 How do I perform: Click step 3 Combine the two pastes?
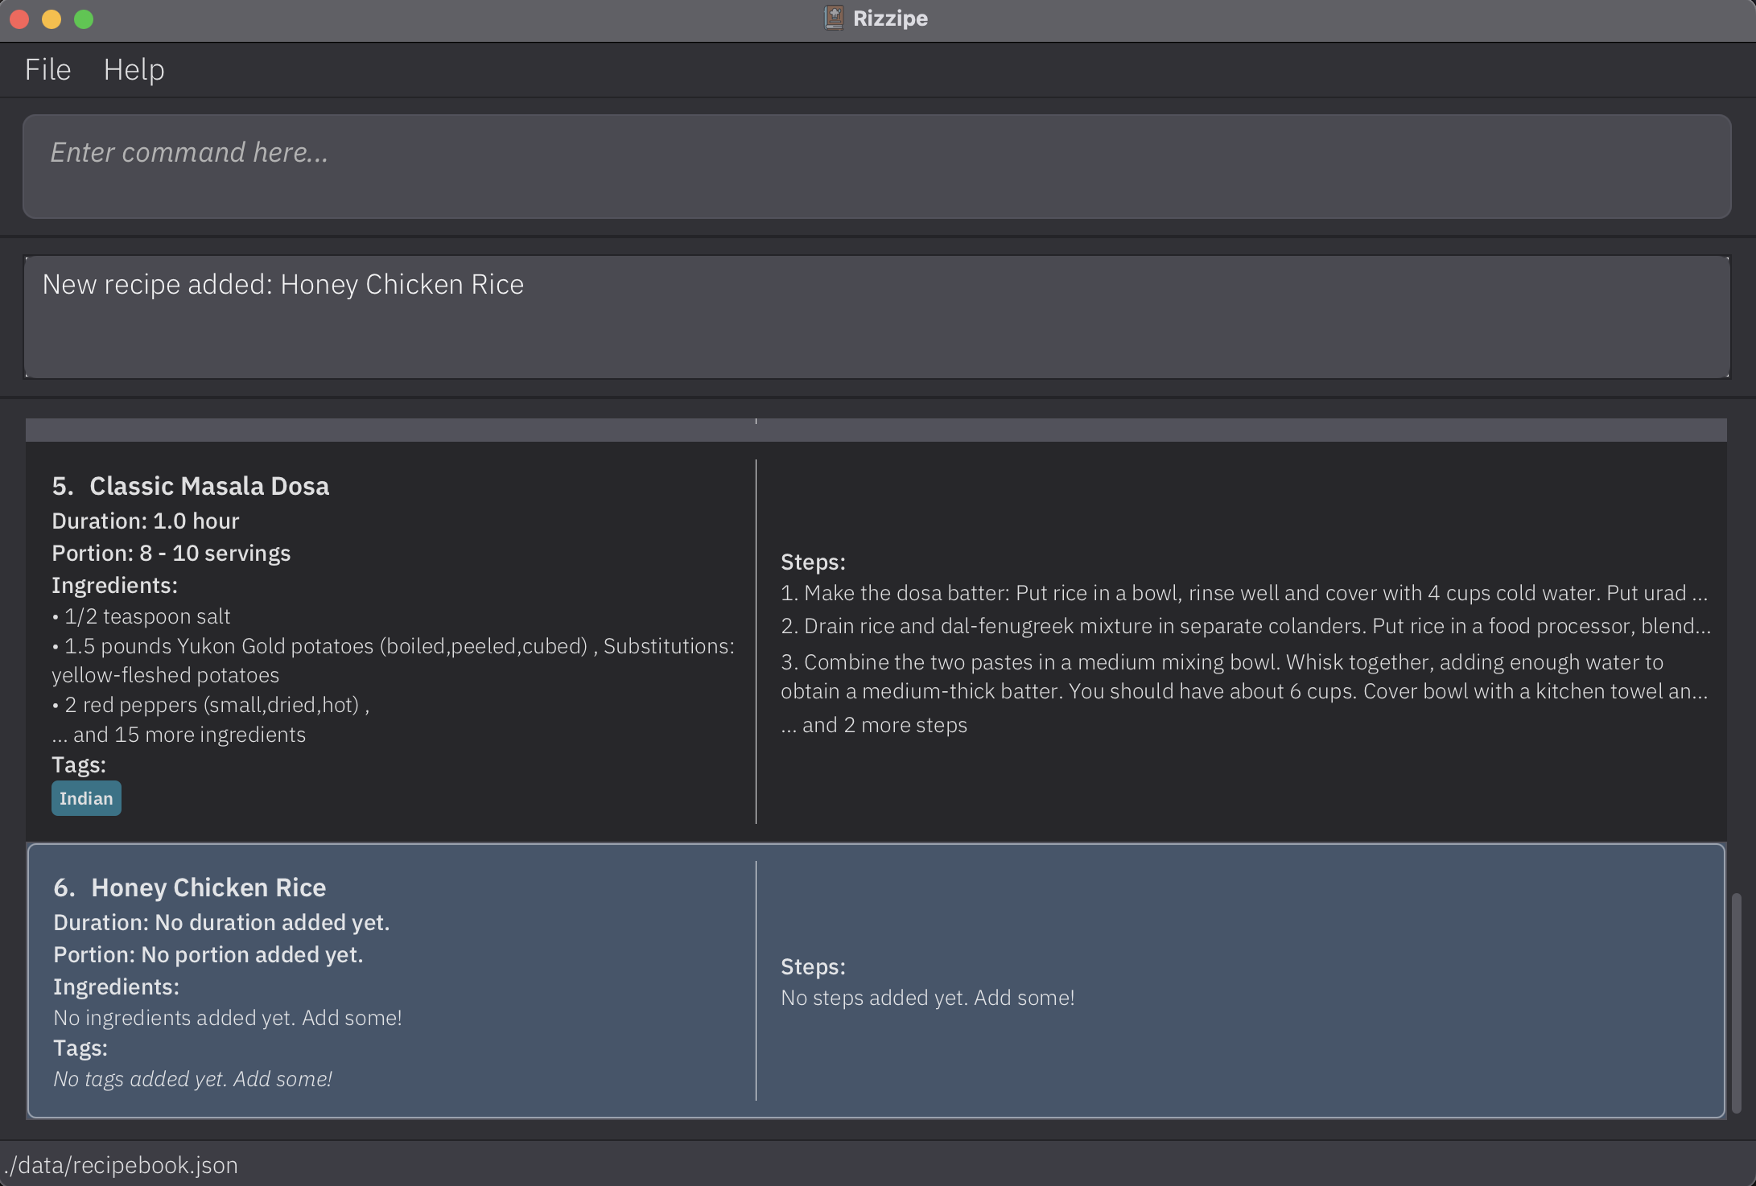1244,677
